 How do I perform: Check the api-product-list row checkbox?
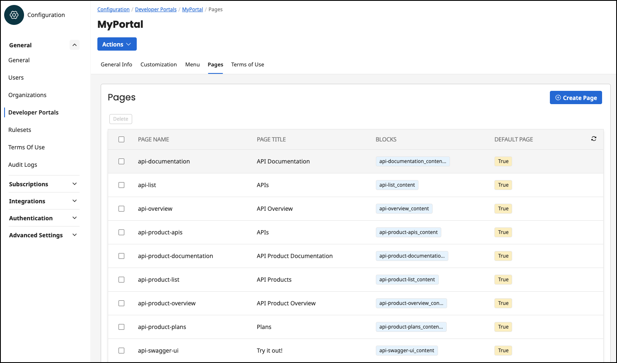point(121,280)
